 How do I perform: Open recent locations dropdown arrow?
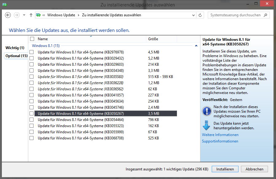point(24,15)
